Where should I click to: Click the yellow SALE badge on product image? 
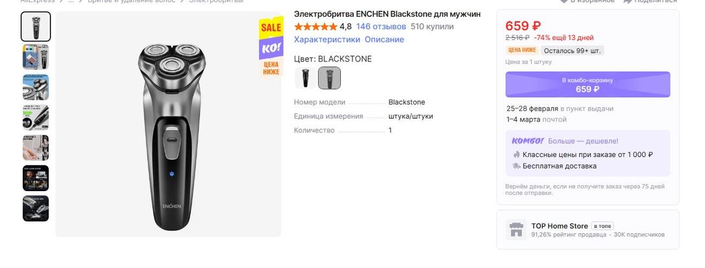click(x=271, y=27)
